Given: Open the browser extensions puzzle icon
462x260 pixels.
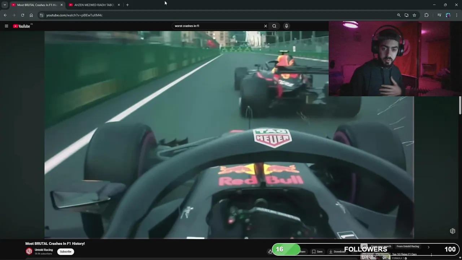Looking at the screenshot, I should 427,15.
